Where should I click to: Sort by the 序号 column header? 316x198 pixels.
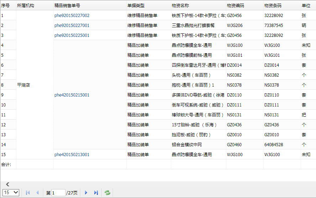pyautogui.click(x=6, y=6)
